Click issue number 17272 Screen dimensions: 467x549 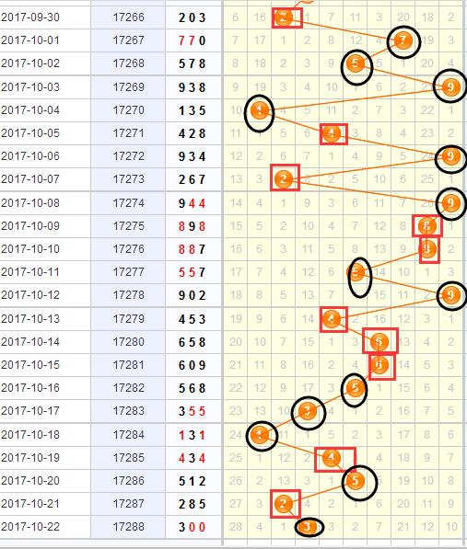point(128,156)
